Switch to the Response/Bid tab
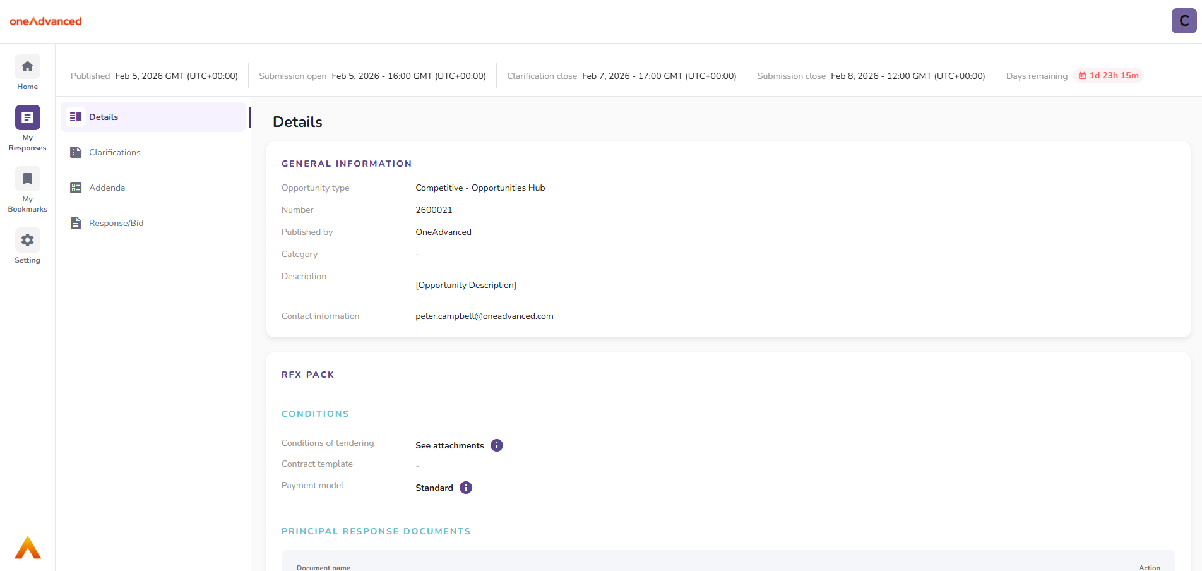This screenshot has height=571, width=1202. tap(153, 223)
